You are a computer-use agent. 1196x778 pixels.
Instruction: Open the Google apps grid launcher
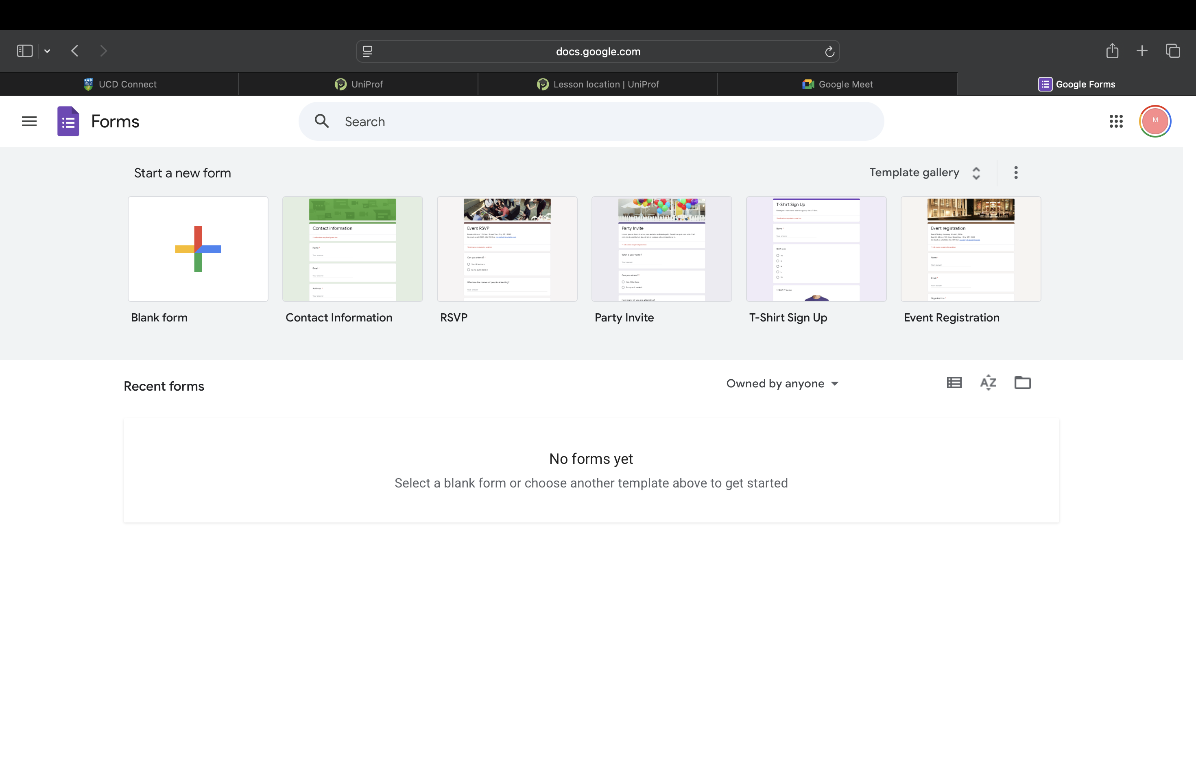(x=1115, y=121)
